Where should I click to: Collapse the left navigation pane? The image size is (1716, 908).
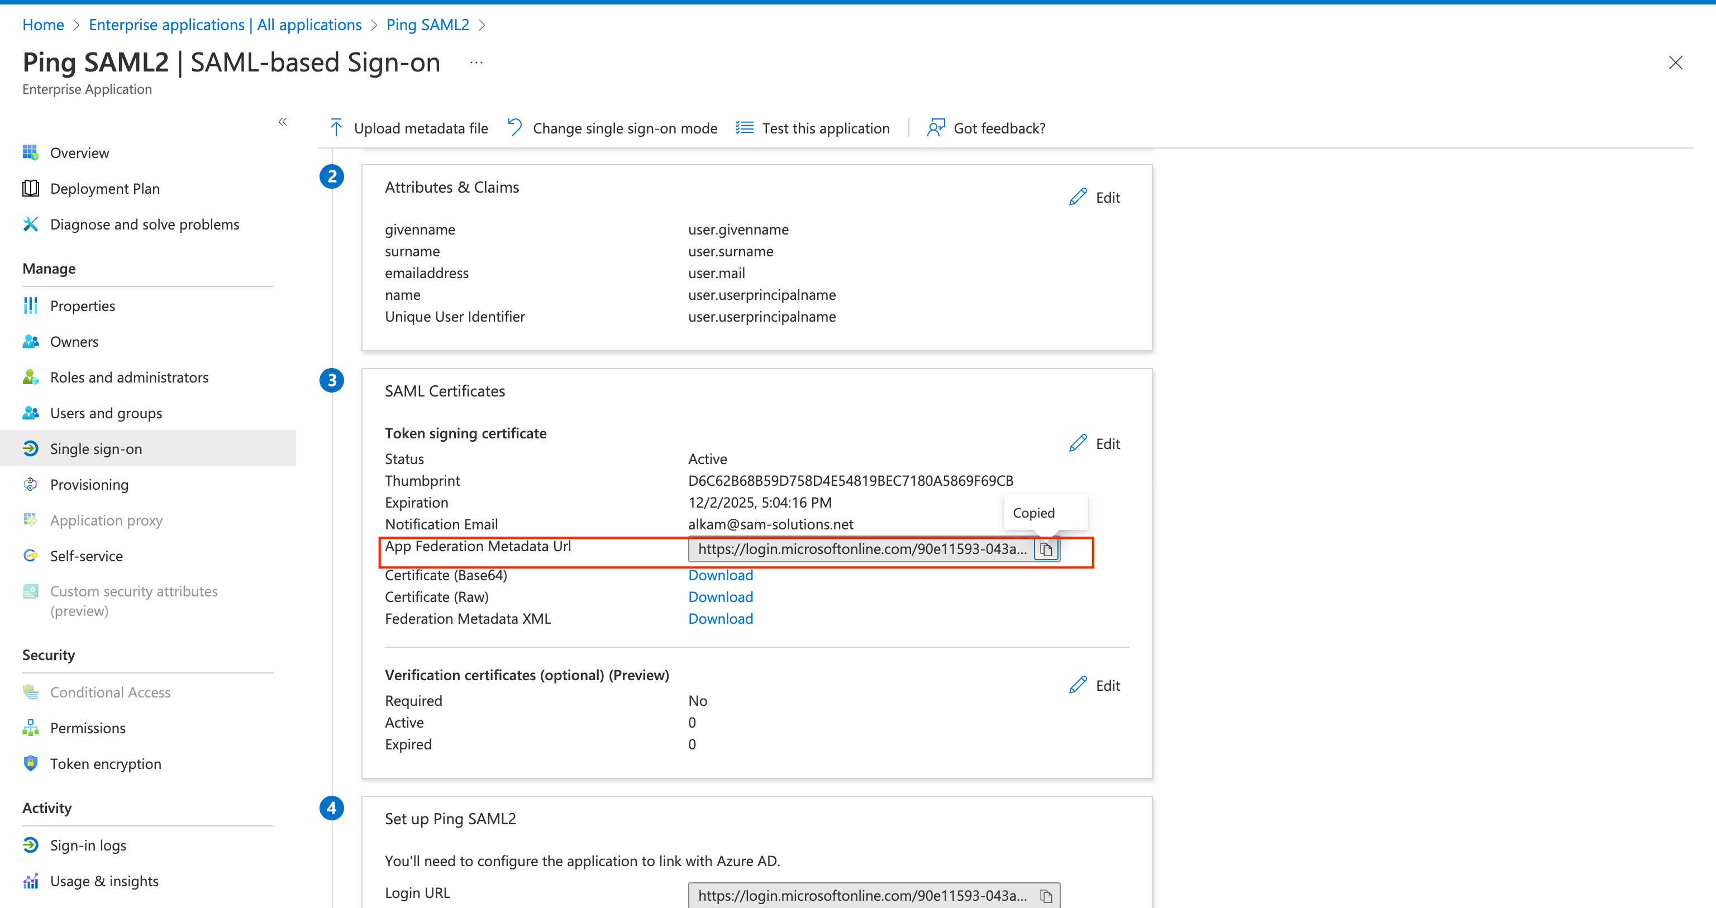click(282, 122)
